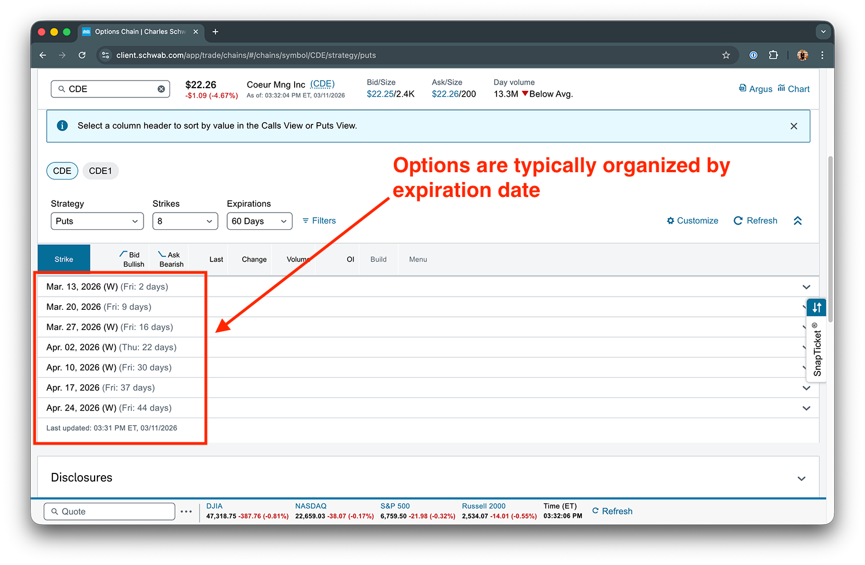The width and height of the screenshot is (865, 565).
Task: Sort by the Bid Bullish column header
Action: click(132, 259)
